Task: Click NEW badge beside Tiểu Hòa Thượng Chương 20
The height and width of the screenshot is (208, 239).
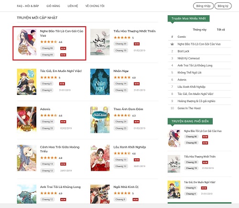Action: click(x=137, y=44)
